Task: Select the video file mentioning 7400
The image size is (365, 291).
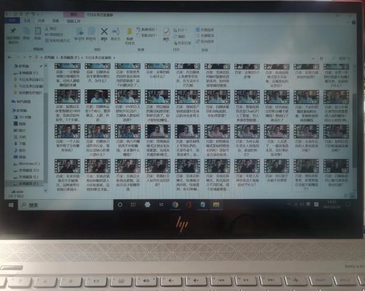Action: (68, 105)
